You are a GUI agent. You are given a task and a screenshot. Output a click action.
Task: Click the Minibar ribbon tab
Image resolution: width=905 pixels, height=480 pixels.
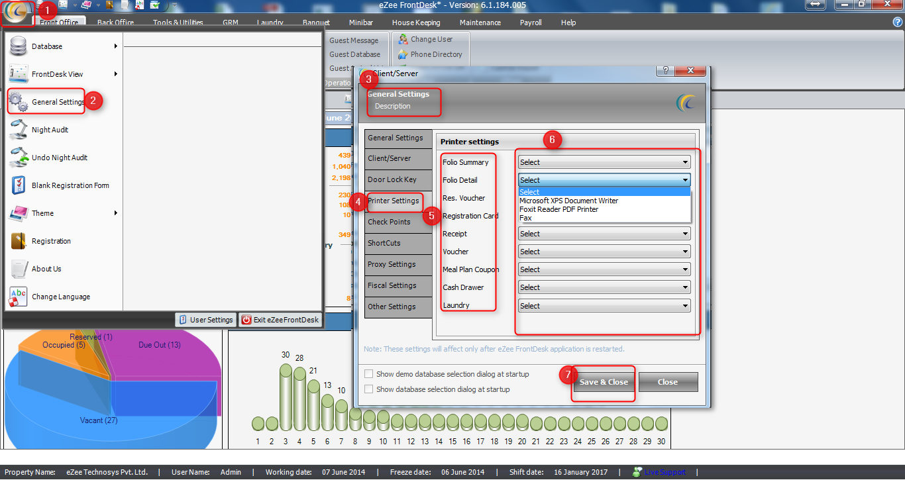(361, 23)
